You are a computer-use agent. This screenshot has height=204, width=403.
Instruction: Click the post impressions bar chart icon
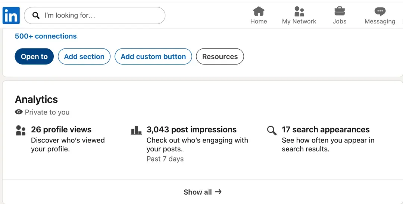coord(136,130)
